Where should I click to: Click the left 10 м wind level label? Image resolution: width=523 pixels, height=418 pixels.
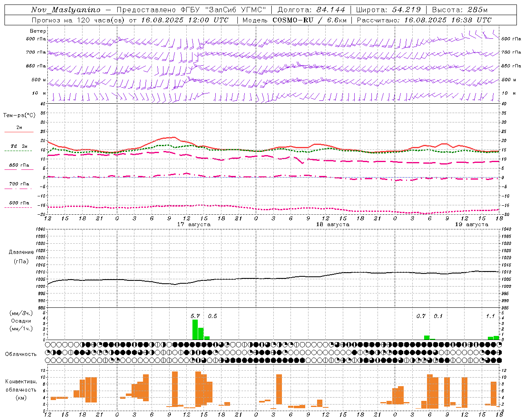39,93
